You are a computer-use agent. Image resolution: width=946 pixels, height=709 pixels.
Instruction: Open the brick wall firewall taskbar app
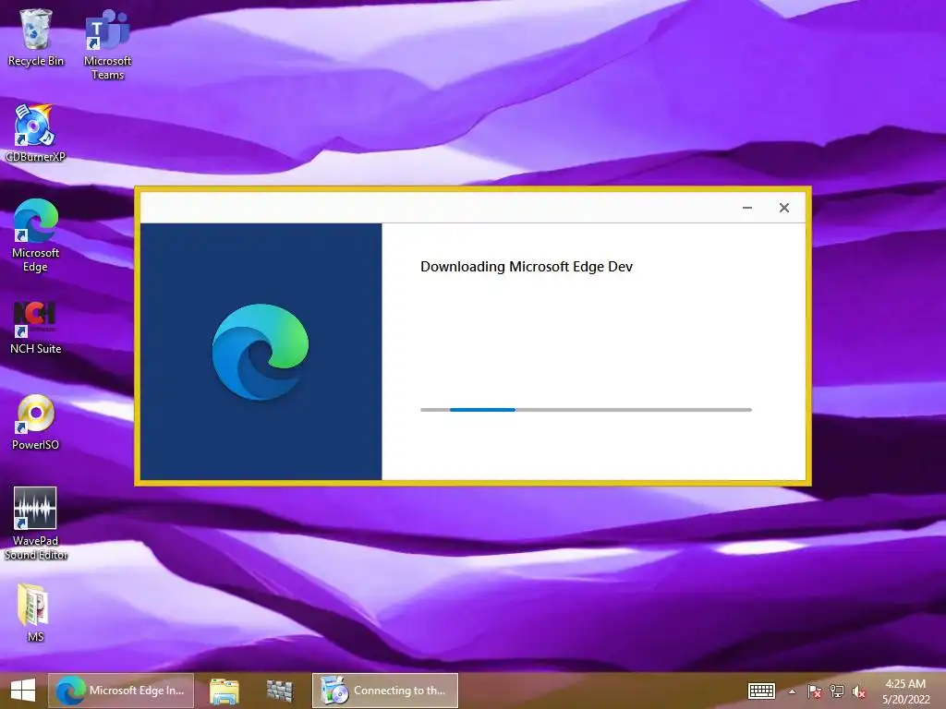tap(279, 691)
